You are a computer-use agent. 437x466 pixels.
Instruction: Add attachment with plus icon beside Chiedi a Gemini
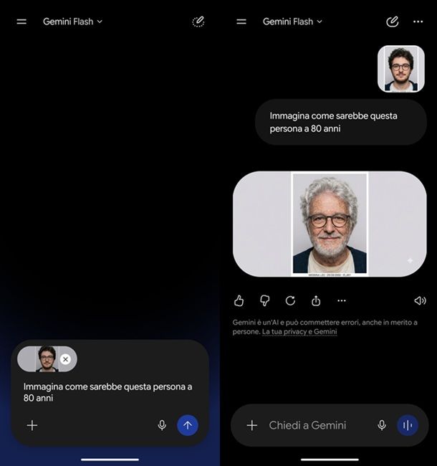(251, 425)
